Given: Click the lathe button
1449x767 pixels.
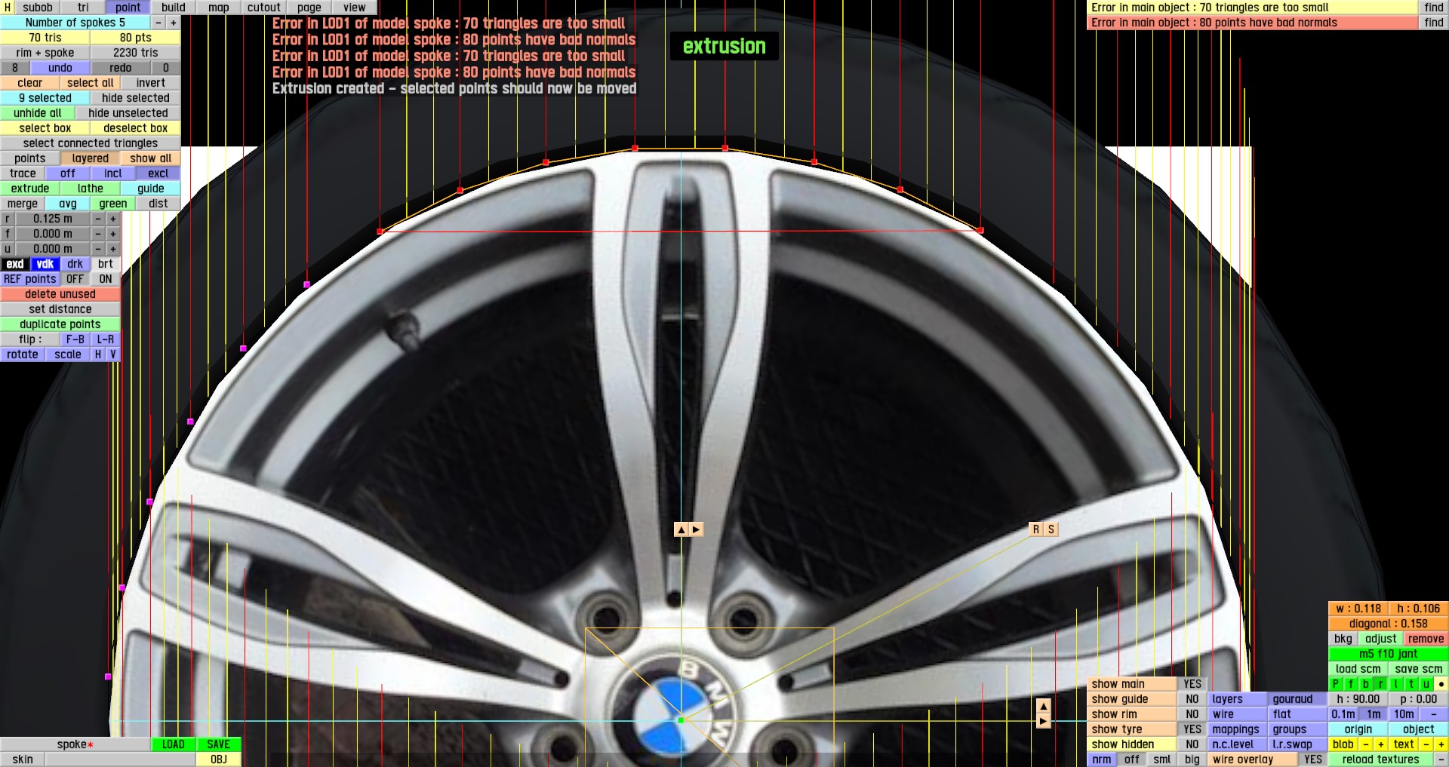Looking at the screenshot, I should click(x=91, y=189).
